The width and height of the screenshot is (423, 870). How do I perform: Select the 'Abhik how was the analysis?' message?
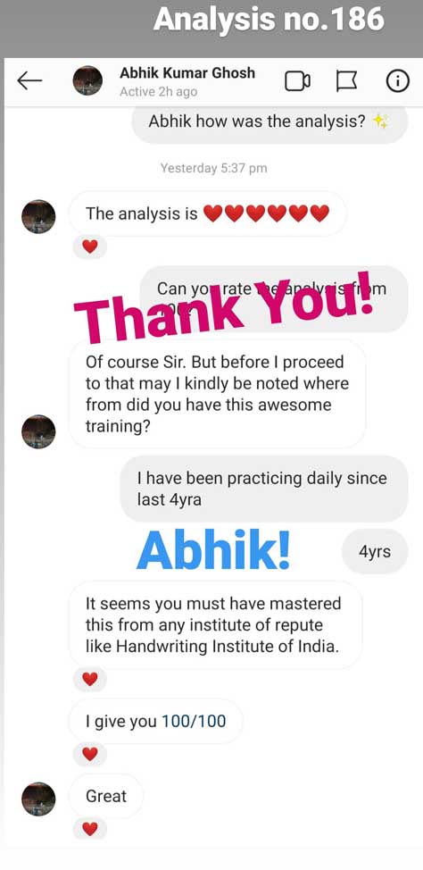pyautogui.click(x=270, y=121)
